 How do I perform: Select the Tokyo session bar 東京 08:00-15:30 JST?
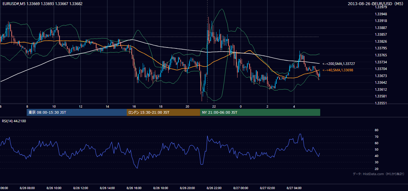77,112
